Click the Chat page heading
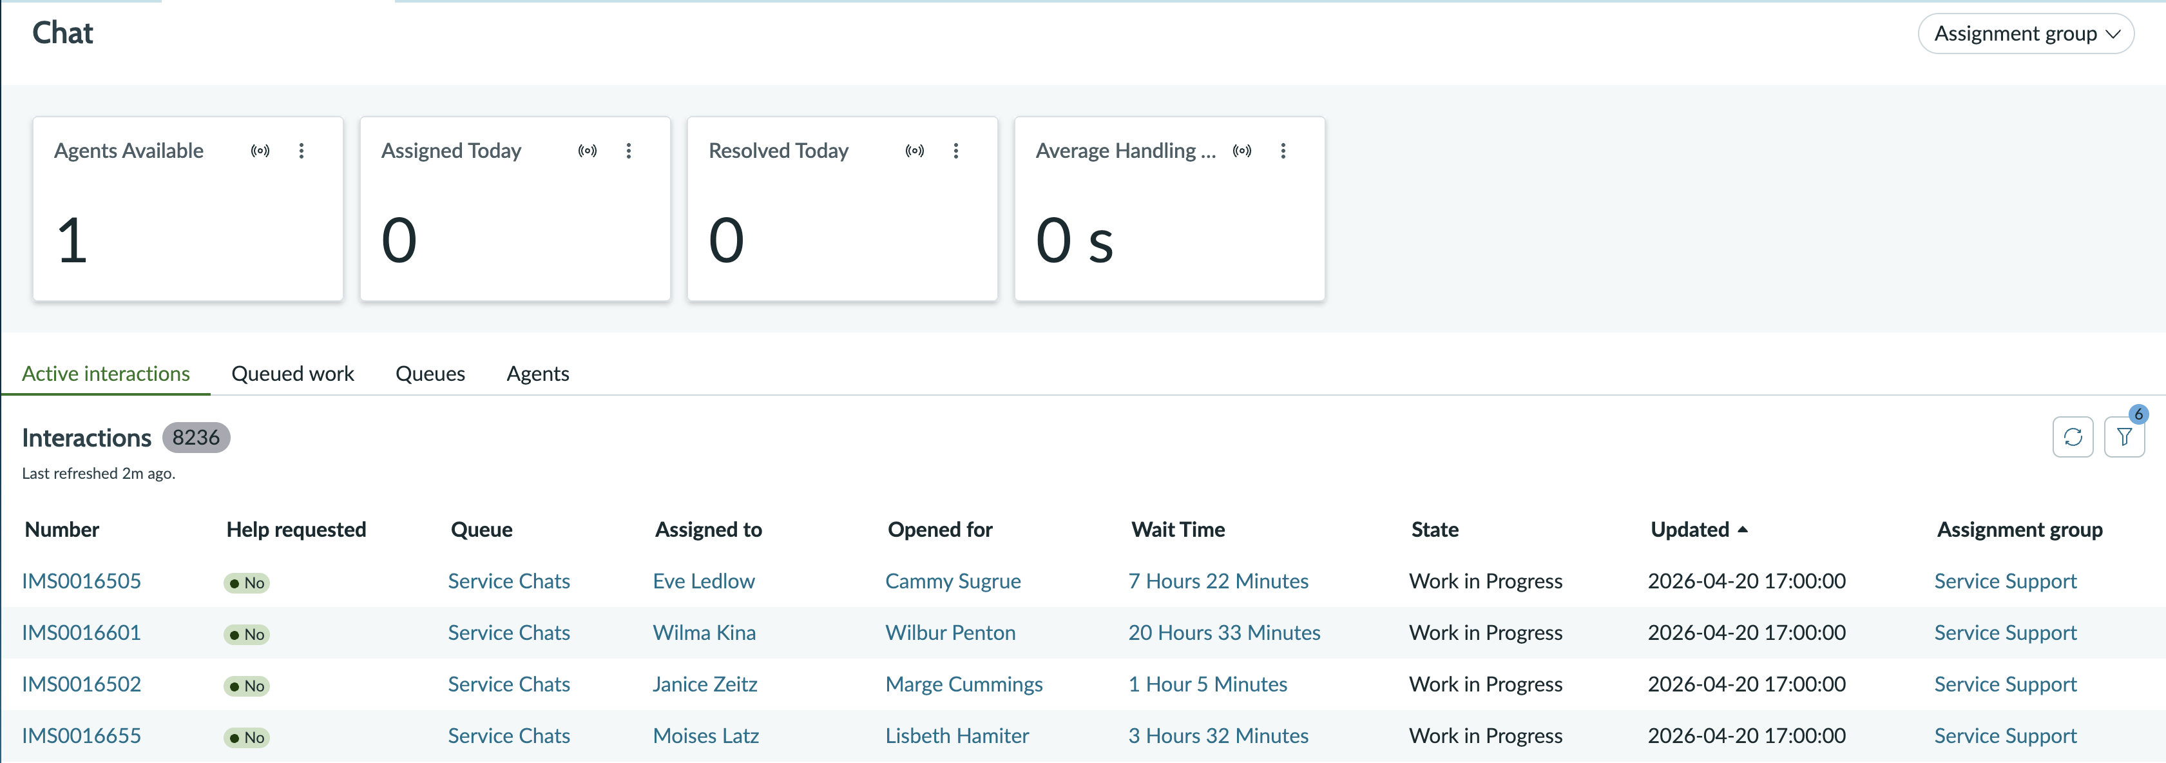 click(62, 33)
